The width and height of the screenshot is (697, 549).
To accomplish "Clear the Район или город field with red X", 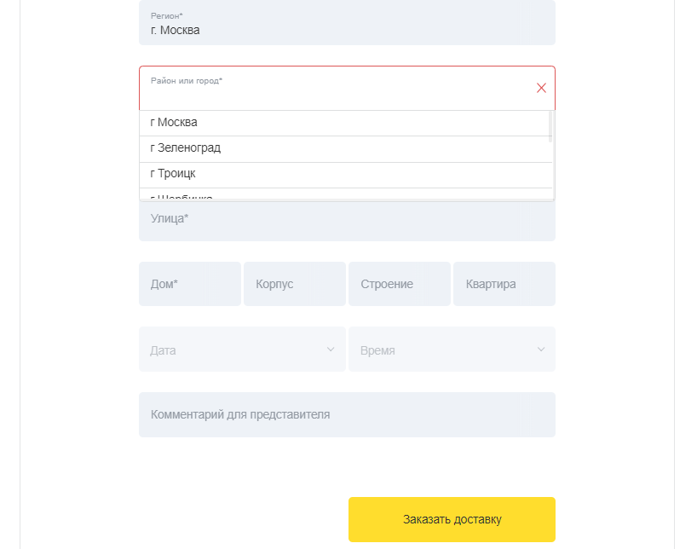I will [541, 88].
